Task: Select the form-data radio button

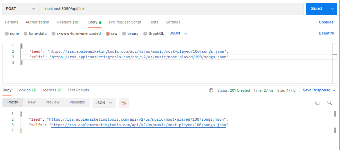Action: point(26,34)
